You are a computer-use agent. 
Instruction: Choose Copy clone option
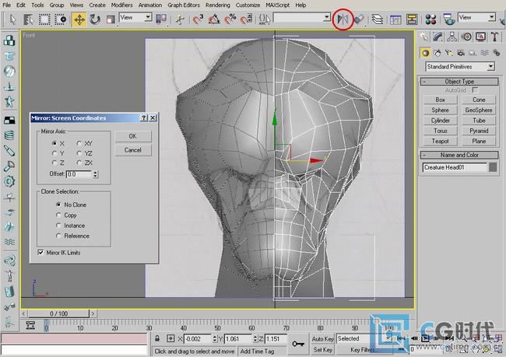click(58, 215)
